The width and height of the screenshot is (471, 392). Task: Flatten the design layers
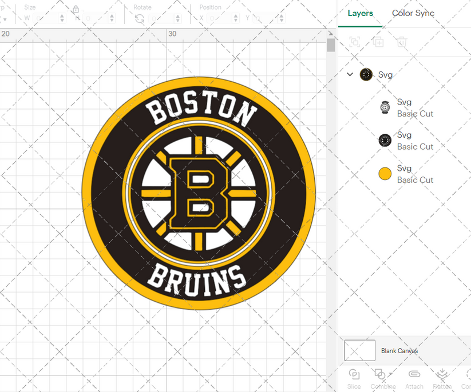coord(441,375)
